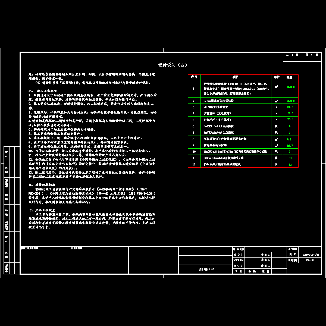The width and height of the screenshot is (326, 326).
Task: Select quantity 13 in row 12
Action: click(290, 165)
